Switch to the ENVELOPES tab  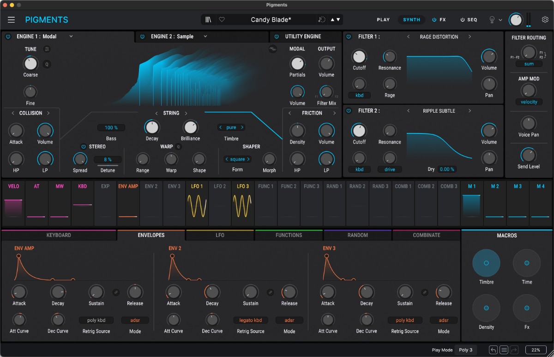[x=151, y=235]
